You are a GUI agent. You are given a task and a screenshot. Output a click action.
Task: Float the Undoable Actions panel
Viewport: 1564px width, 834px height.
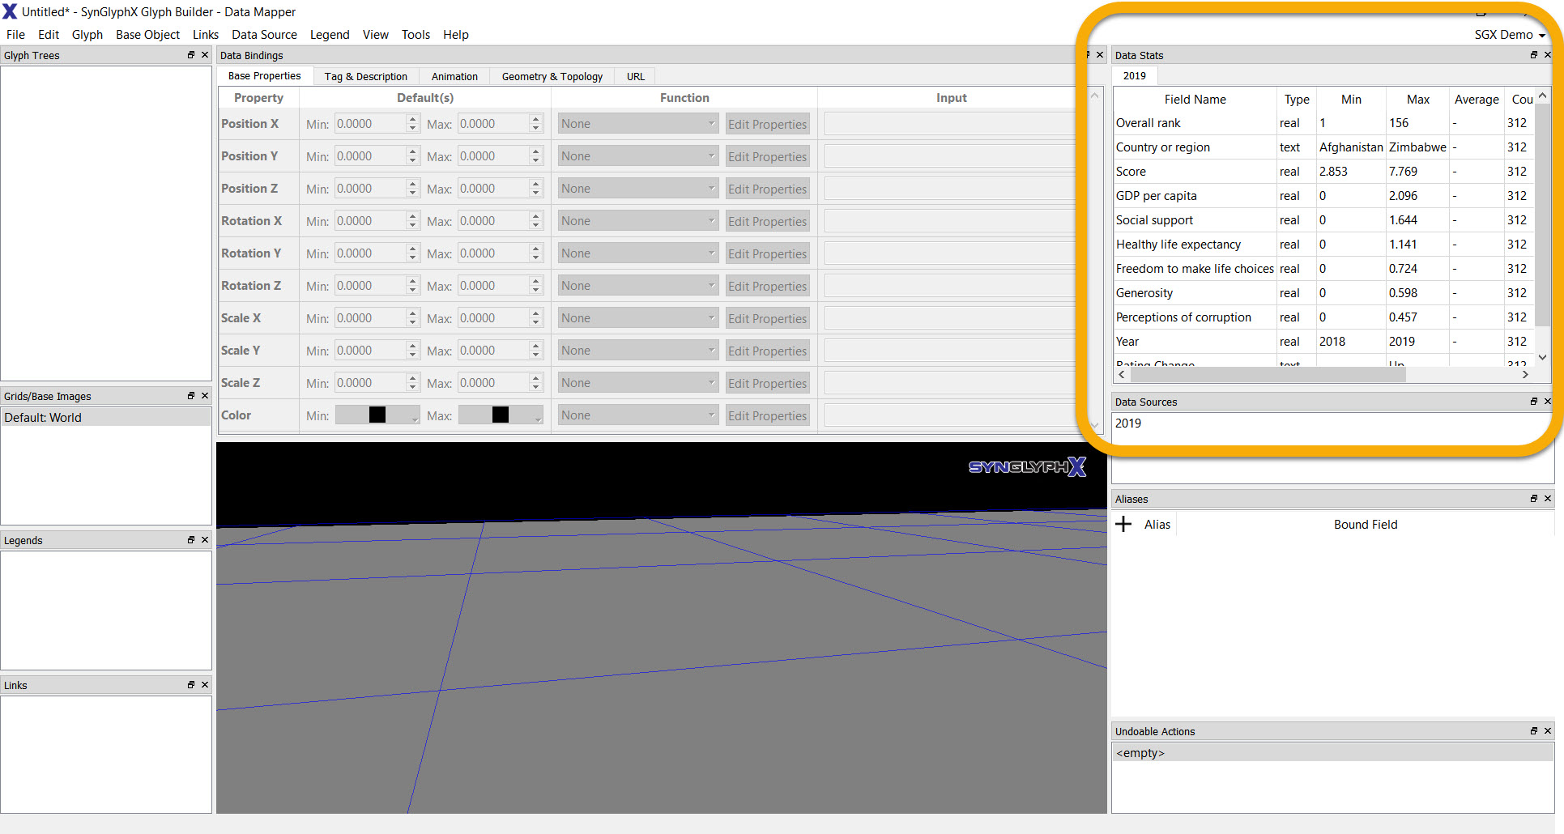pyautogui.click(x=1533, y=731)
